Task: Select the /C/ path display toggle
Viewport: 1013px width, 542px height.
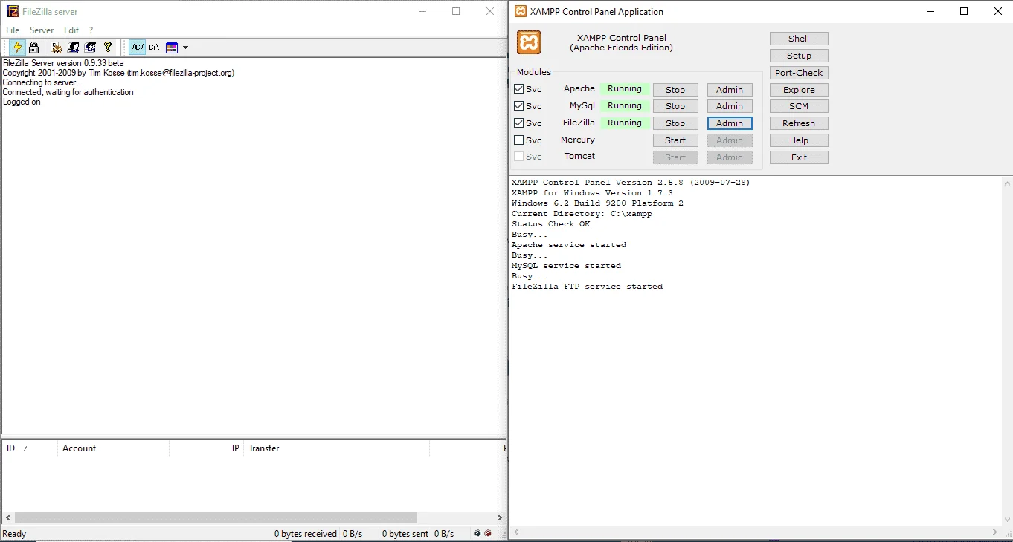Action: click(137, 48)
